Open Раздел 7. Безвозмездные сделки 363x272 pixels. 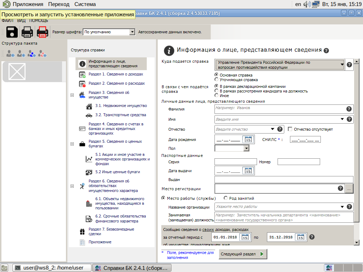tap(111, 232)
